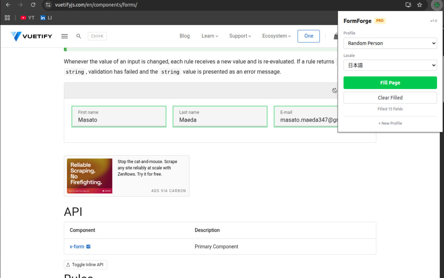Open the Locale dropdown showing 日本語

[390, 65]
